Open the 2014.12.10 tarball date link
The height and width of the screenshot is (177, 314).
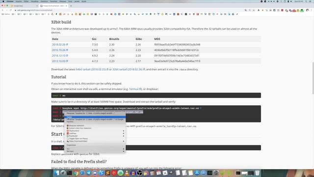(x=60, y=56)
